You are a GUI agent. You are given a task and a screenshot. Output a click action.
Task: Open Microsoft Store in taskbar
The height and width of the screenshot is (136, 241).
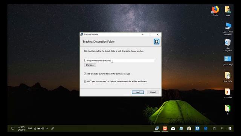[189, 128]
